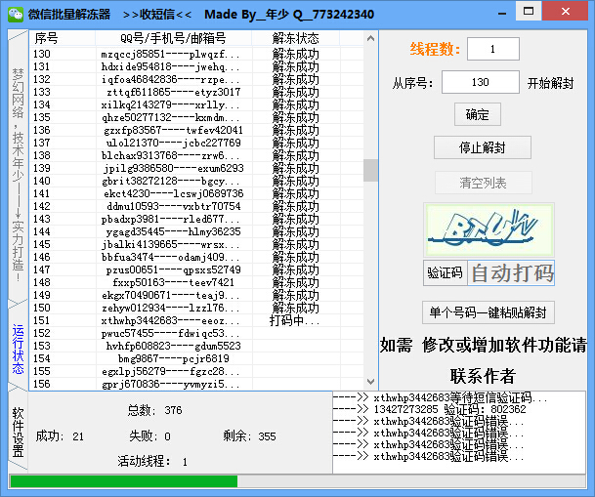Select row 155 egxlpj56279

coord(196,371)
